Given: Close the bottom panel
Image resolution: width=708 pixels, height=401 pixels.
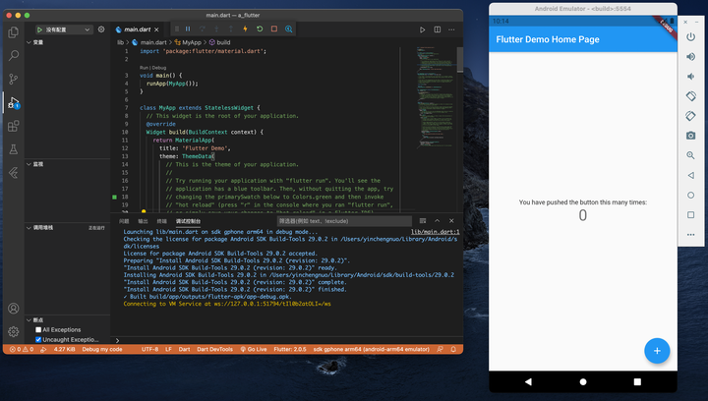Looking at the screenshot, I should click(x=451, y=221).
